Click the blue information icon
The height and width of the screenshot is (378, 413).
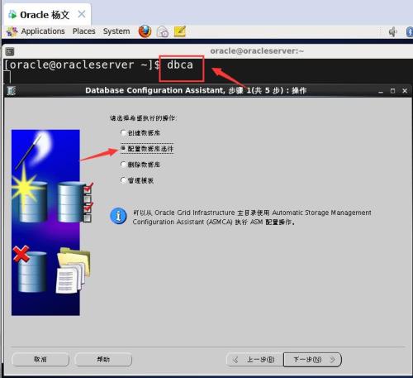tap(118, 216)
